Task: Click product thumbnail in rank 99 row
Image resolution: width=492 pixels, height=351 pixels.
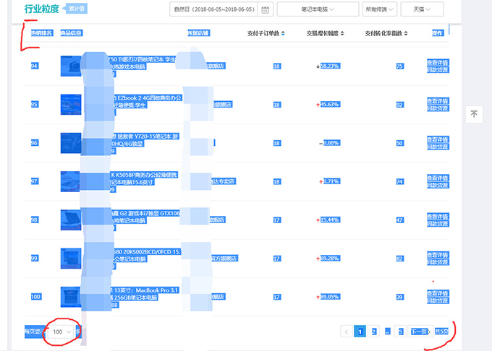Action: (x=71, y=259)
